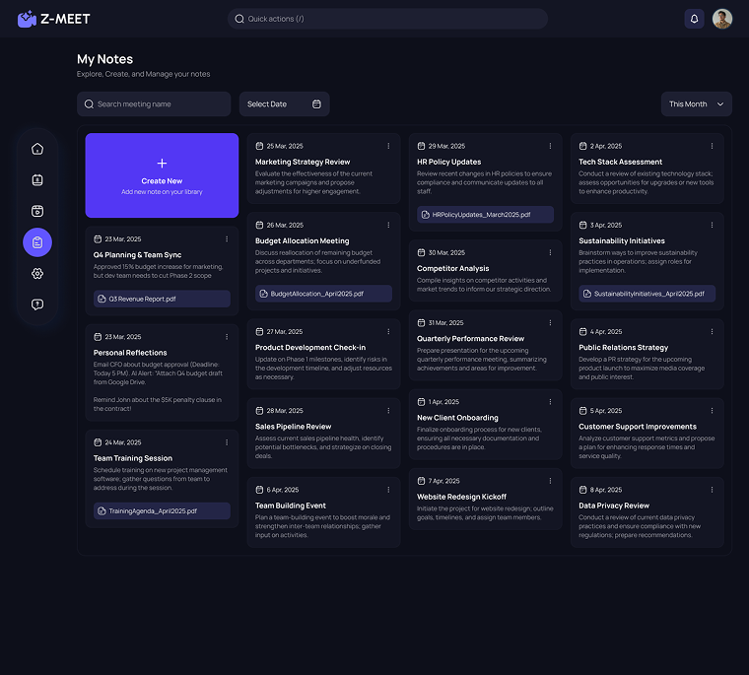
Task: Expand the This Month filter dropdown
Action: pyautogui.click(x=696, y=104)
